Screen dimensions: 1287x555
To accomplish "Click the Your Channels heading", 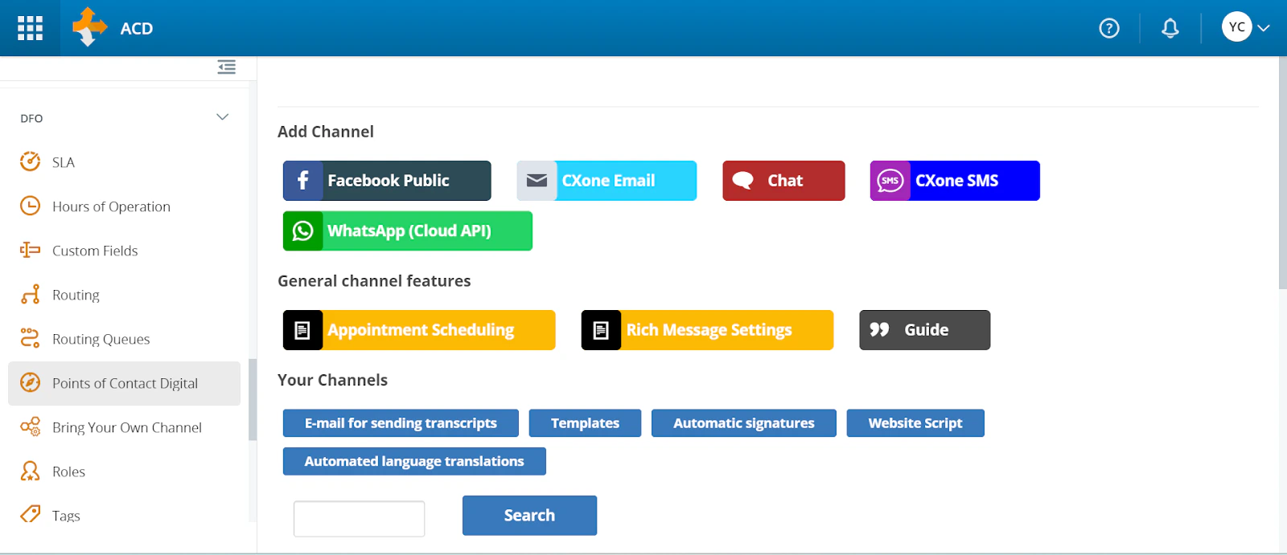I will 332,380.
